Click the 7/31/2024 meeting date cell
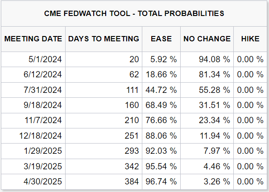 pos(45,90)
